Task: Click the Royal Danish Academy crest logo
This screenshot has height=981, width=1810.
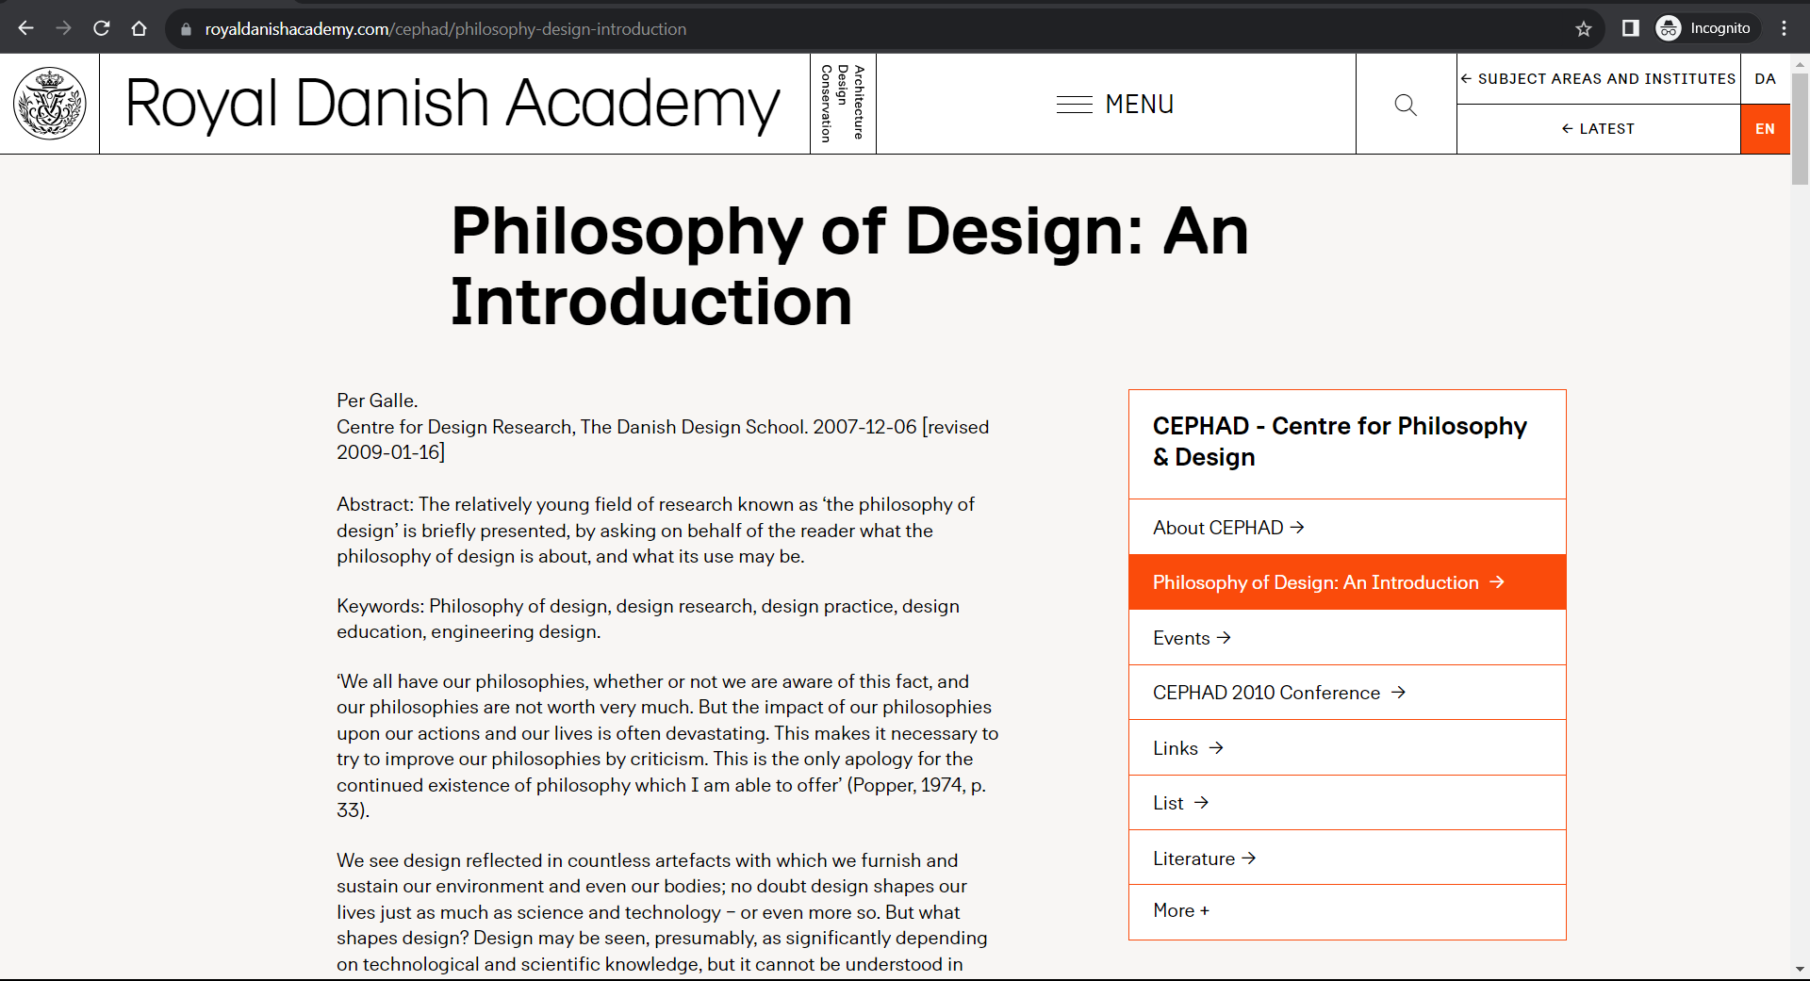Action: pyautogui.click(x=49, y=104)
